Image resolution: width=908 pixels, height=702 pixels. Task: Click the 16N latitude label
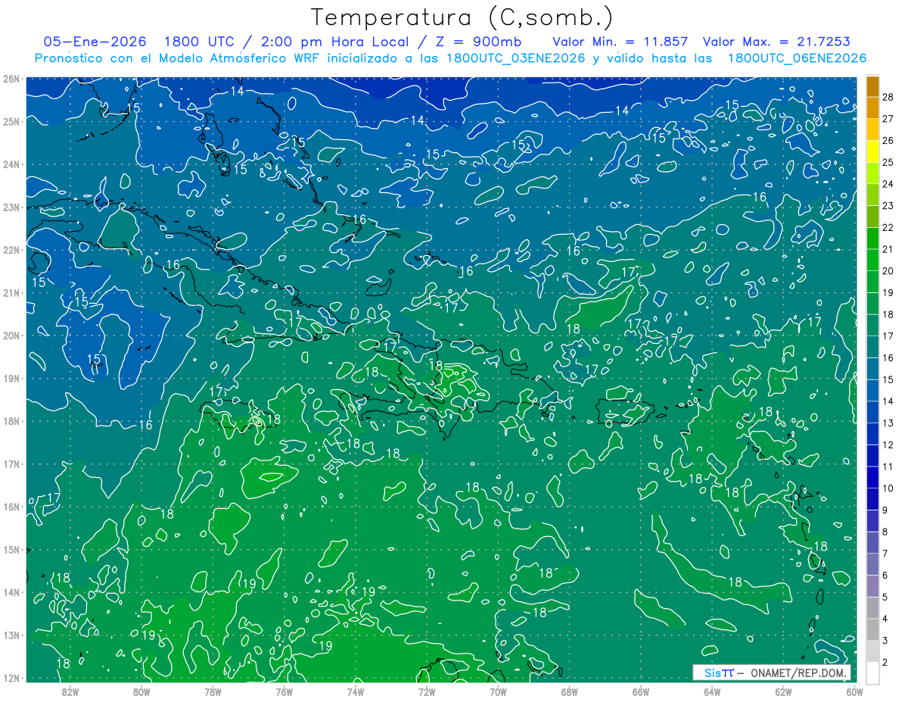[x=11, y=507]
